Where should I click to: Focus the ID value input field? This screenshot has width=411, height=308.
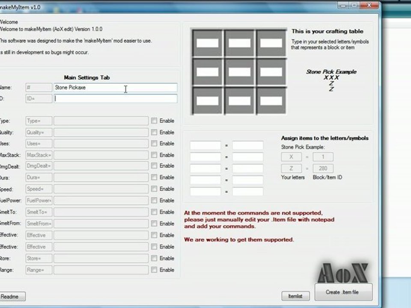tap(115, 98)
